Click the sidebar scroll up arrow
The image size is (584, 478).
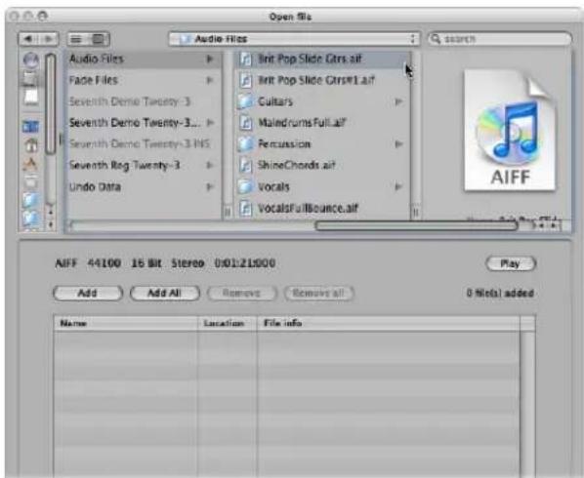51,213
